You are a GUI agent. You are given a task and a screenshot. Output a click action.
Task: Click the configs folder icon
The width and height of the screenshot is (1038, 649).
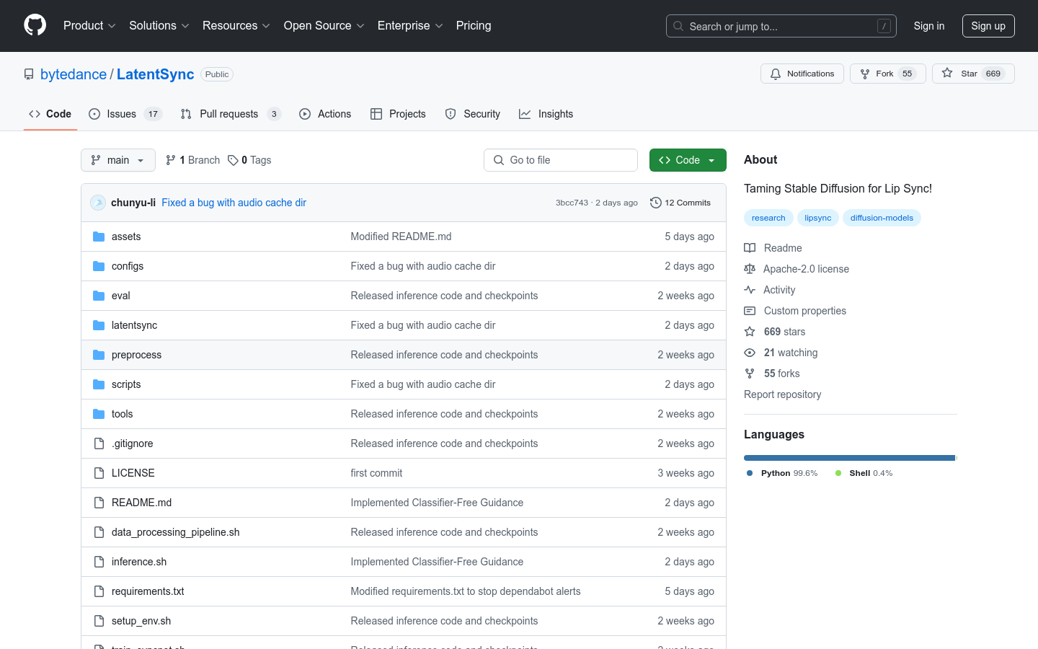tap(99, 266)
